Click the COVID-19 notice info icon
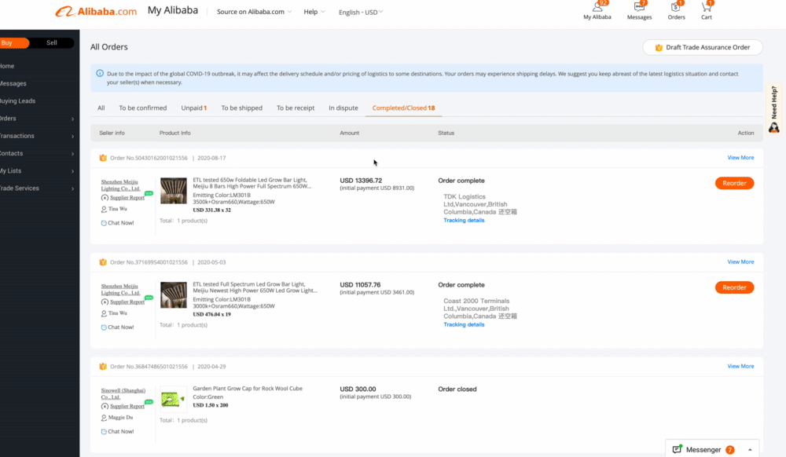Viewport: 786px width, 457px height. [100, 74]
